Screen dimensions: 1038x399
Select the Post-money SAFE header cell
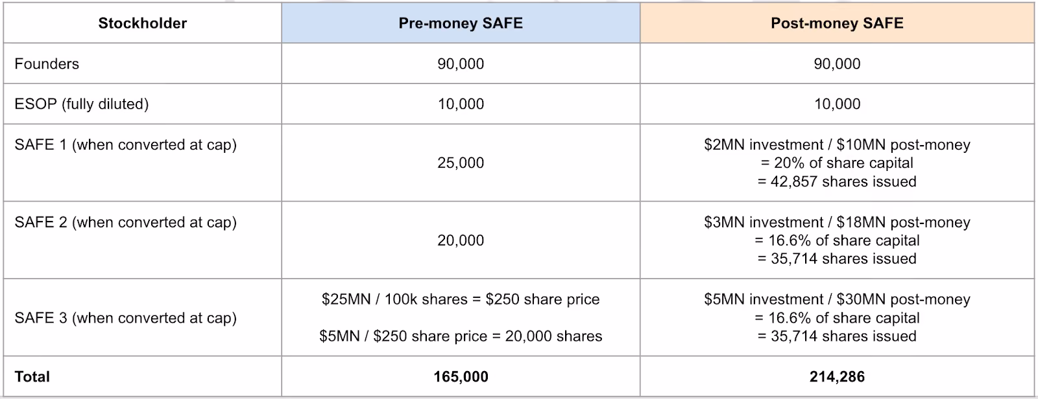coord(837,23)
